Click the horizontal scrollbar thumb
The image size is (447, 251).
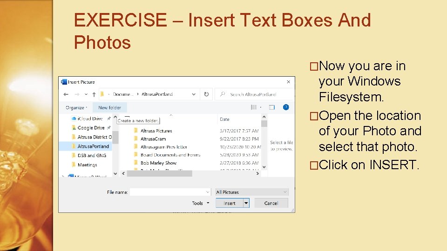pos(159,173)
